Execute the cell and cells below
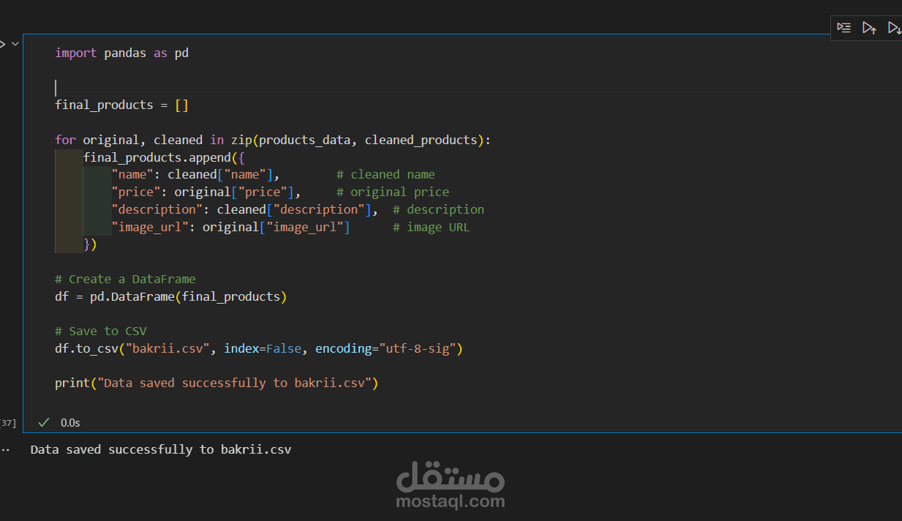 tap(895, 28)
